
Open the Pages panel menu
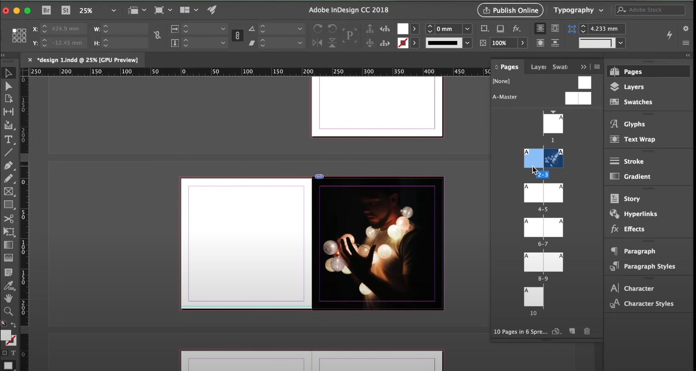(597, 67)
